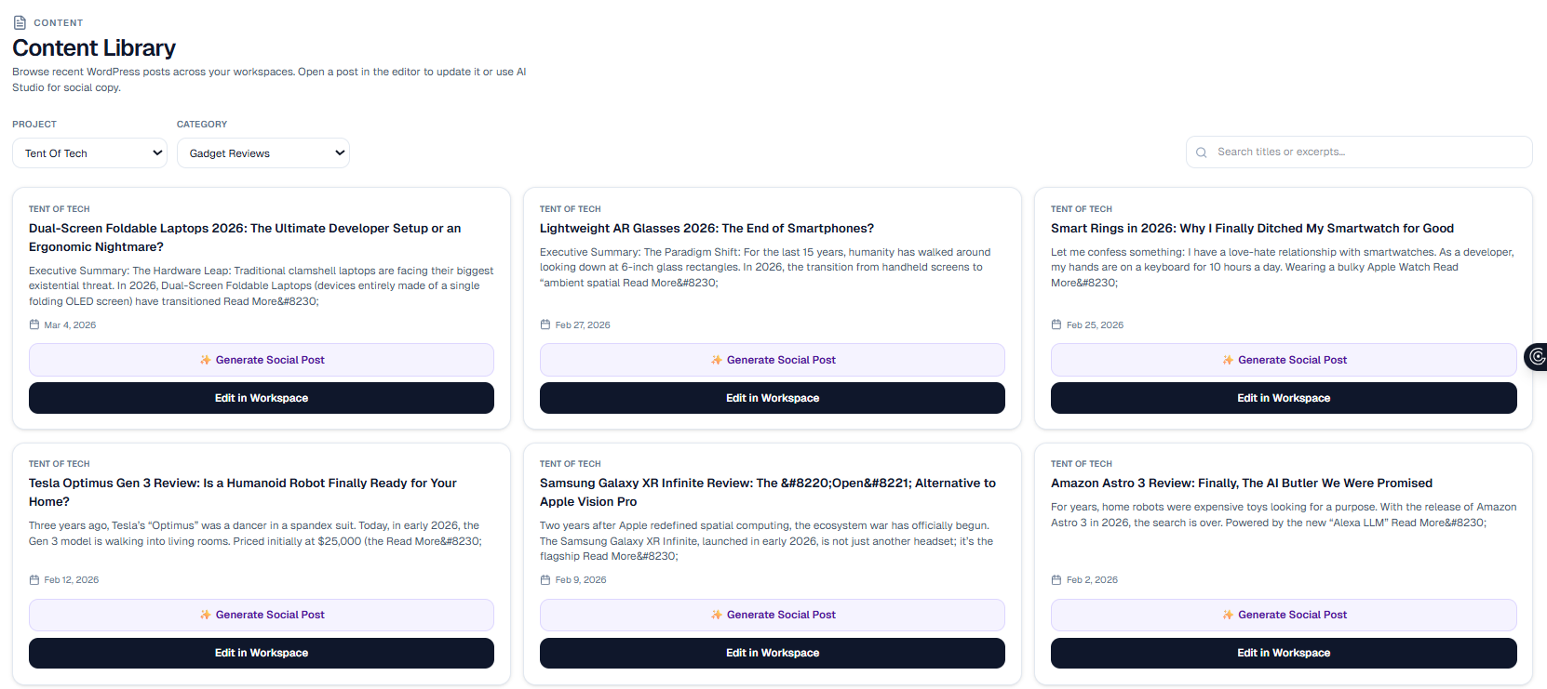Click the TENT OF TECH label on Tesla Optimus card
Screen dimensions: 1547x689
[60, 464]
